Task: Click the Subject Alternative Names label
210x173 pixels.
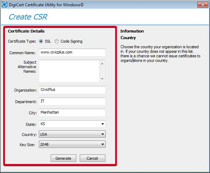Action: (27, 67)
